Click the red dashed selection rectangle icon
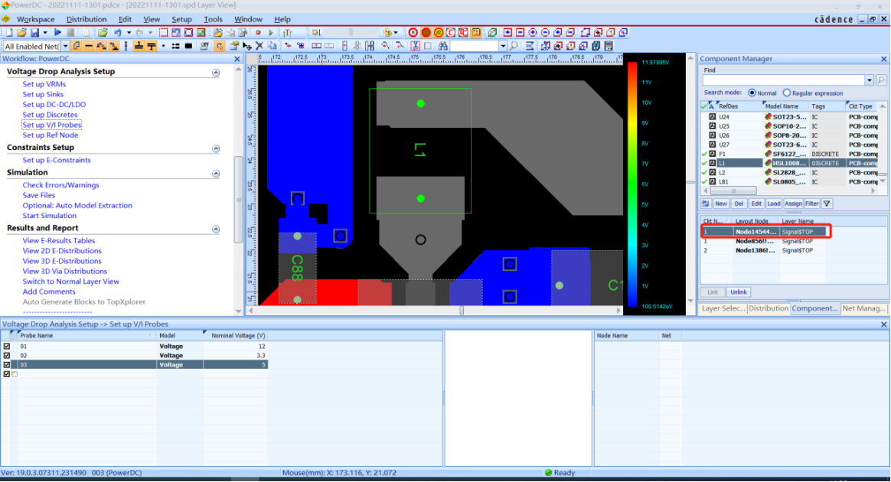891x482 pixels. pyautogui.click(x=164, y=32)
